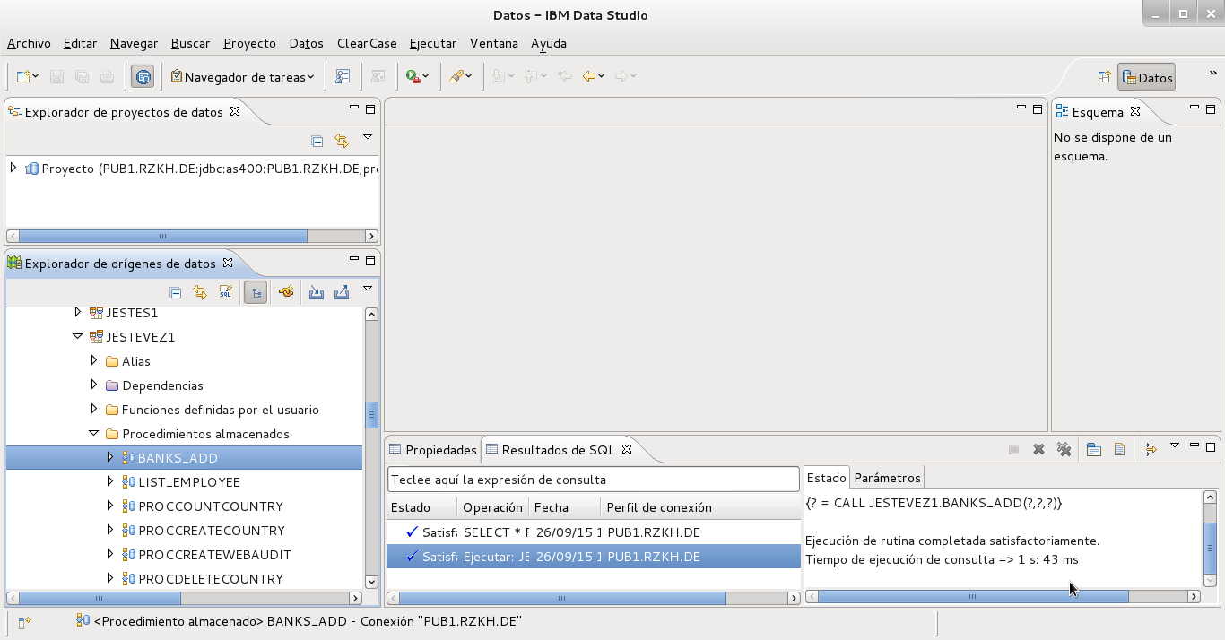This screenshot has width=1225, height=640.
Task: Open the Archivo menu
Action: 29,43
